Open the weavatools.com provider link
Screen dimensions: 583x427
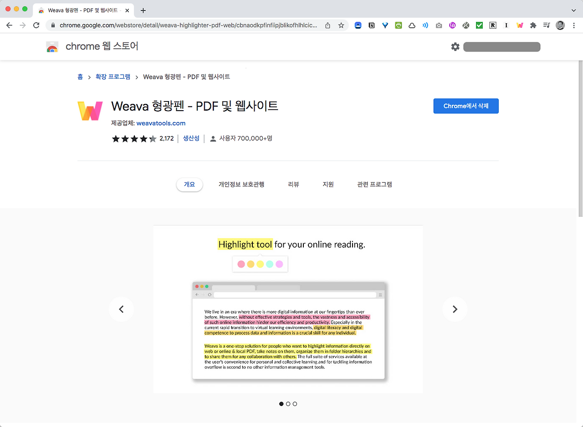click(x=161, y=123)
